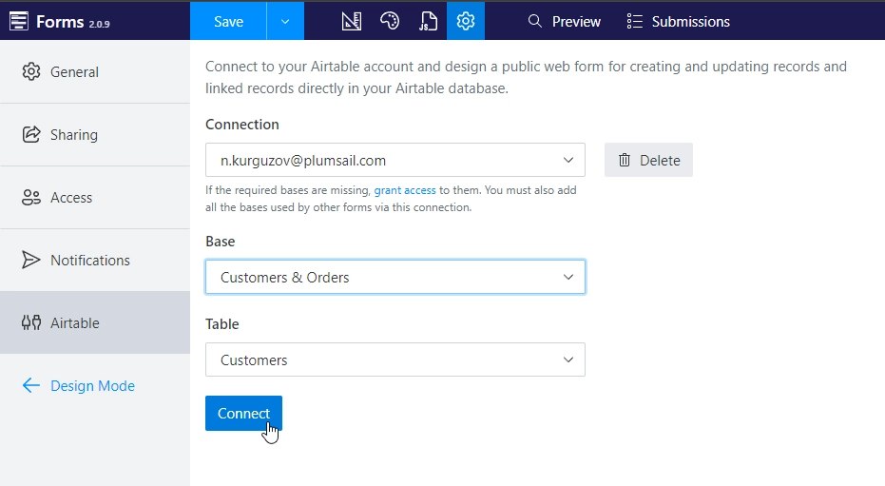Switch to Access settings tab
The width and height of the screenshot is (885, 486).
tap(95, 198)
